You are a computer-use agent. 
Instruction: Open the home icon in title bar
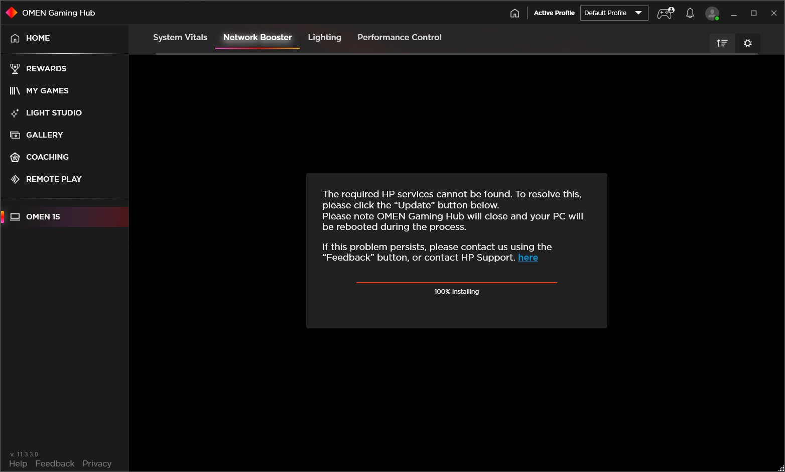tap(514, 13)
